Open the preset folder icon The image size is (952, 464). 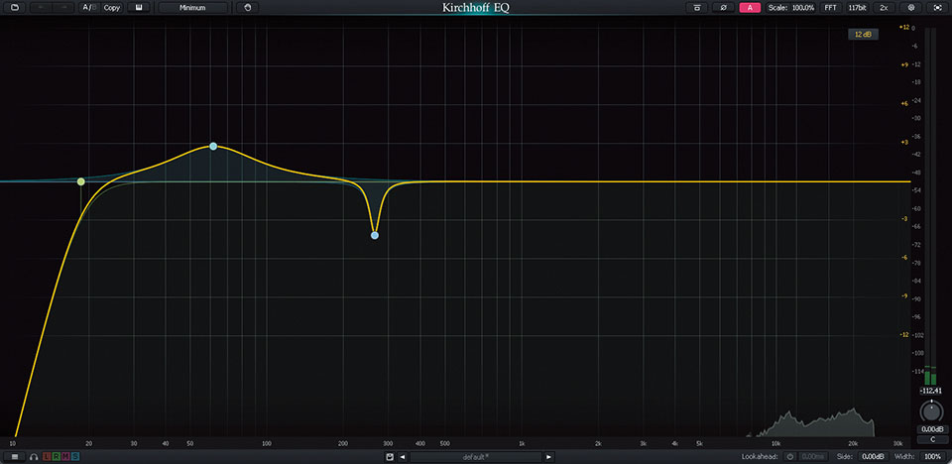(15, 8)
